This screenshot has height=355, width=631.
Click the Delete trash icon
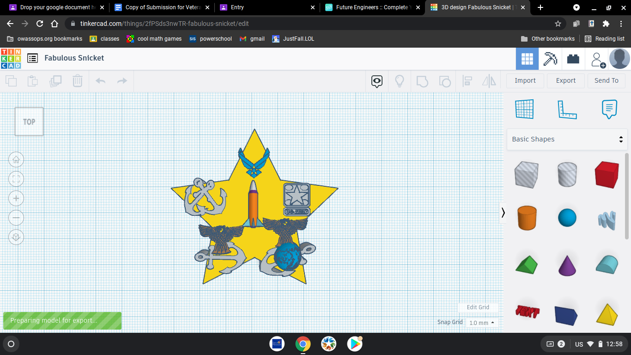tap(78, 81)
